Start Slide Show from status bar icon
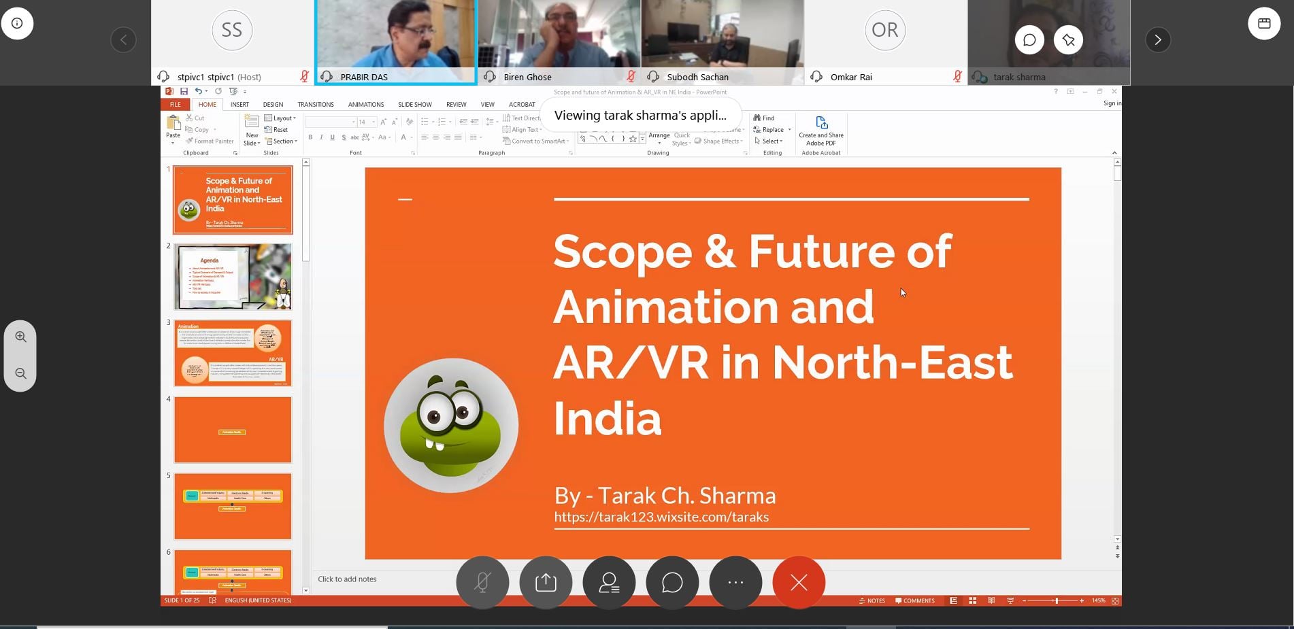 [x=1010, y=601]
